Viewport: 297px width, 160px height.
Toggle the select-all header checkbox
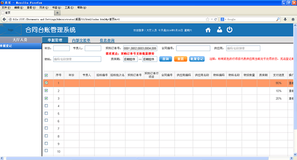(x=46, y=75)
